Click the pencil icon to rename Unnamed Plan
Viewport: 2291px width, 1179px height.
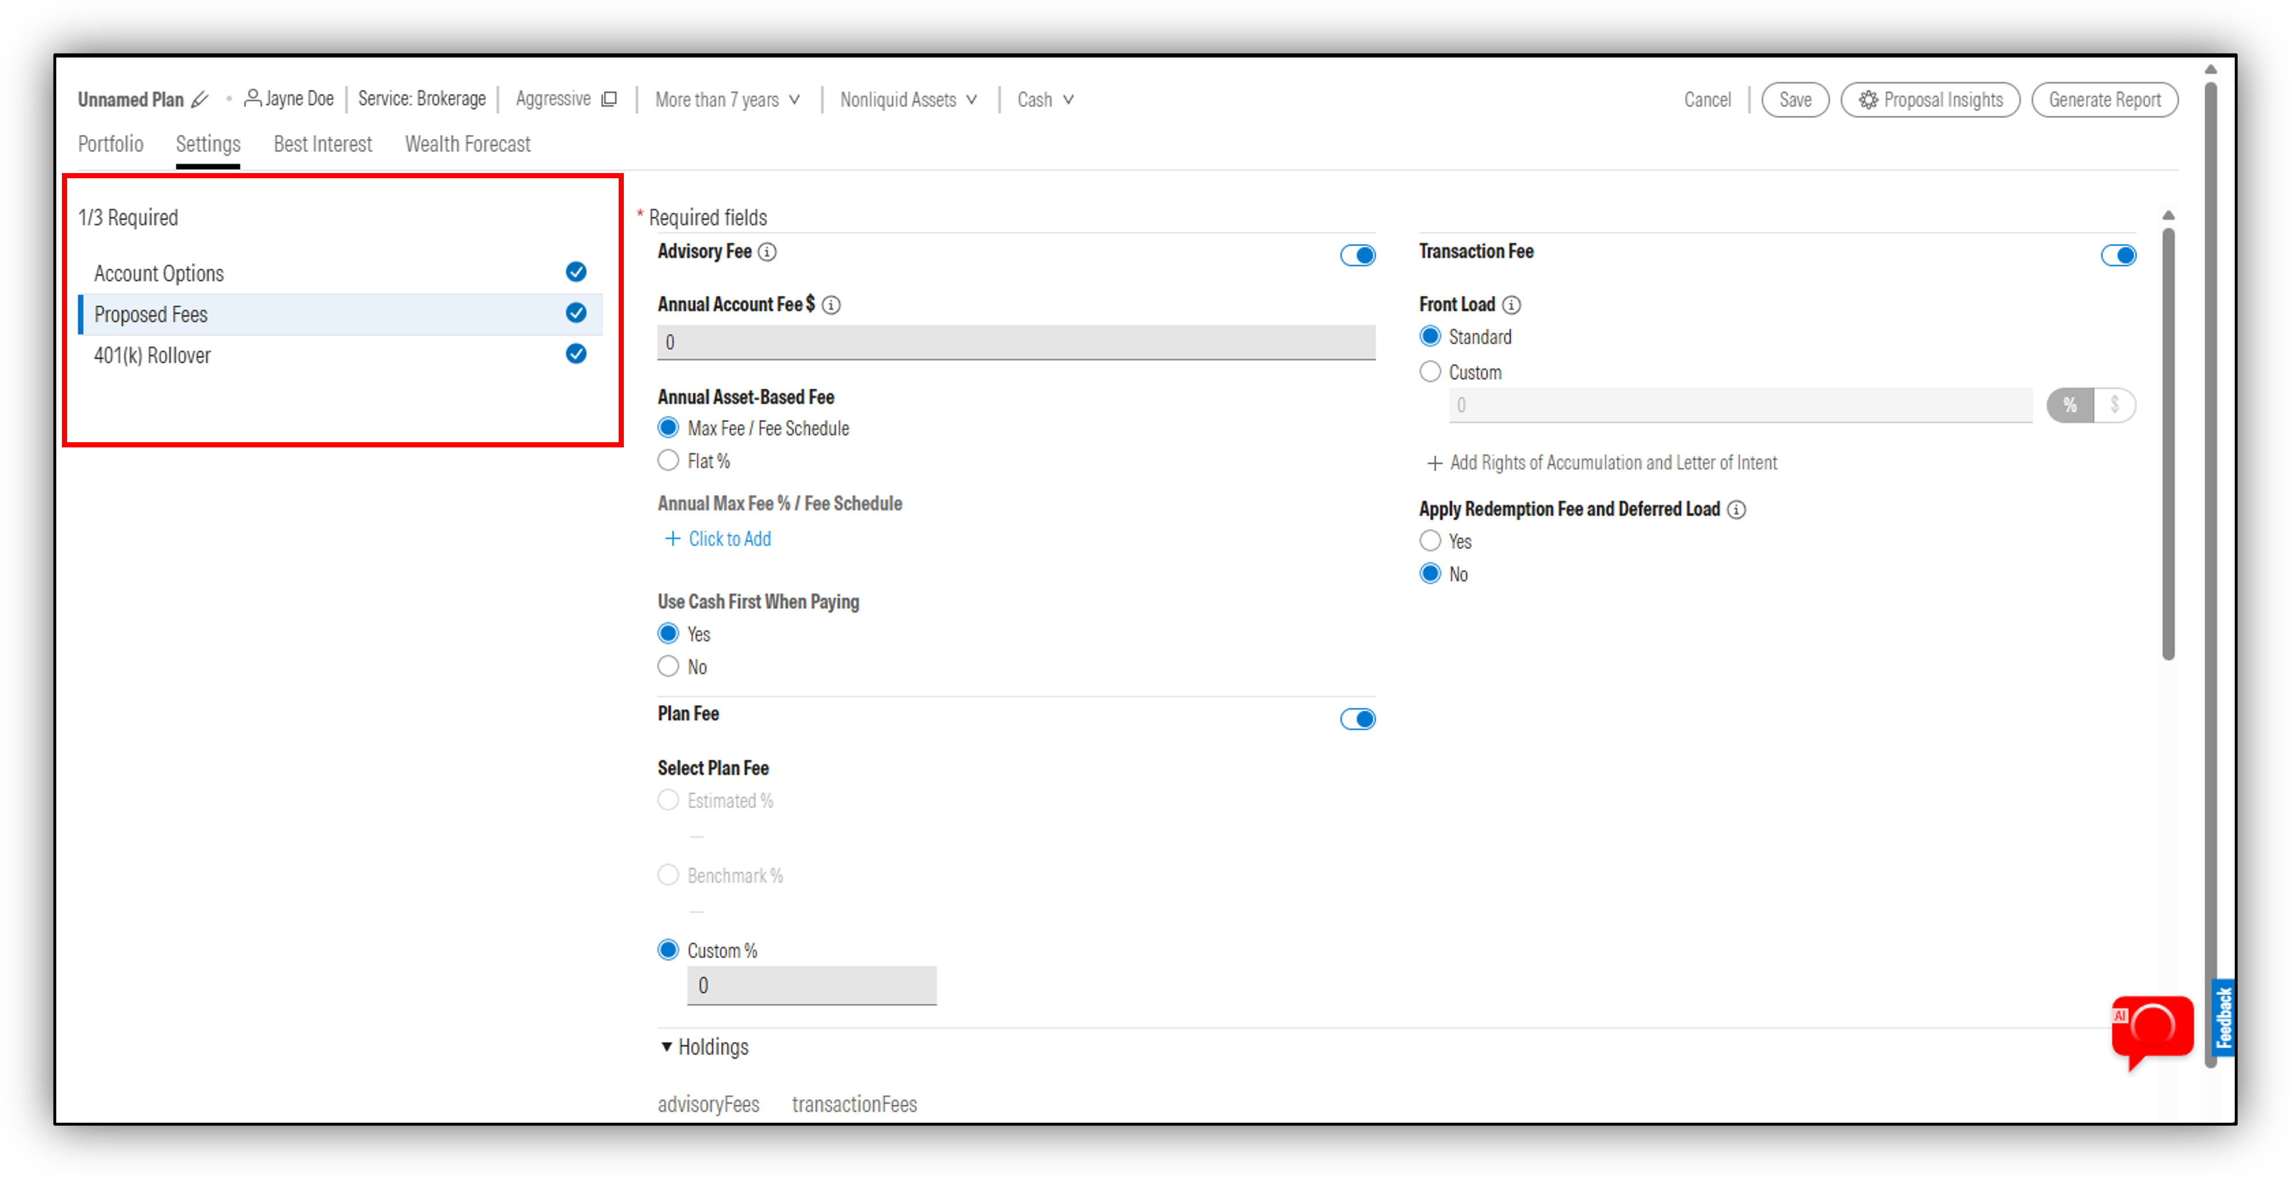(x=200, y=100)
